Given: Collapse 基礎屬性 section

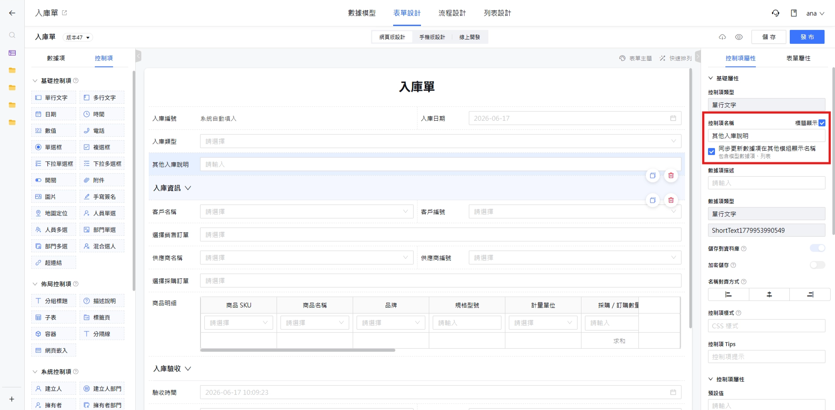Looking at the screenshot, I should [711, 78].
